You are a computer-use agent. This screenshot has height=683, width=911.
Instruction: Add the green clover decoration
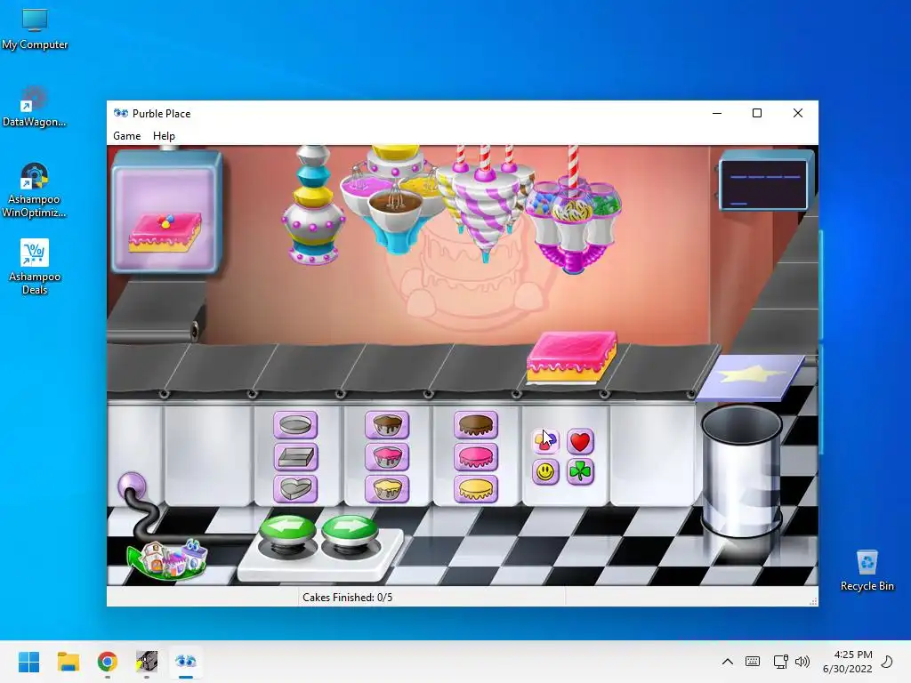pyautogui.click(x=580, y=471)
